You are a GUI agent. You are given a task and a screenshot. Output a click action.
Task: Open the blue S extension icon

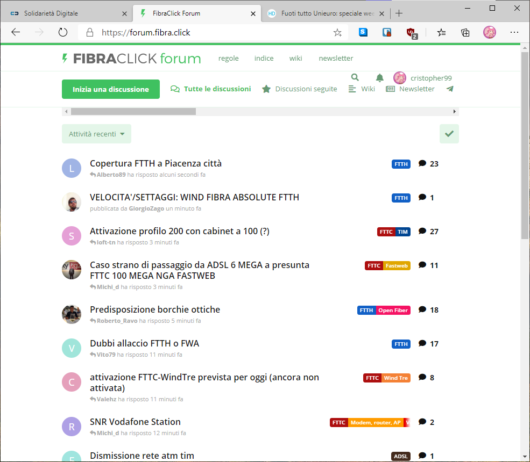click(x=363, y=32)
